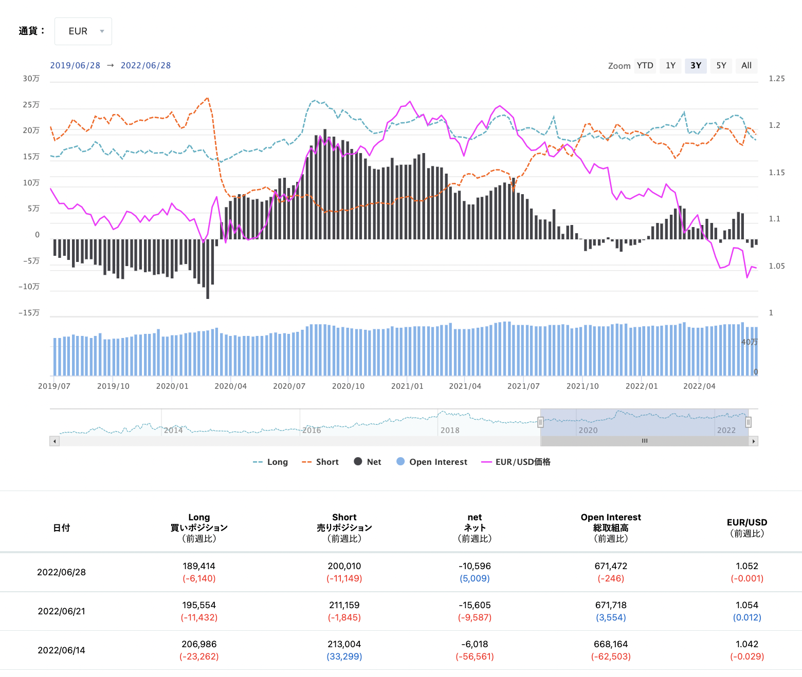Click the net value -6,018
This screenshot has height=677, width=802.
point(475,644)
